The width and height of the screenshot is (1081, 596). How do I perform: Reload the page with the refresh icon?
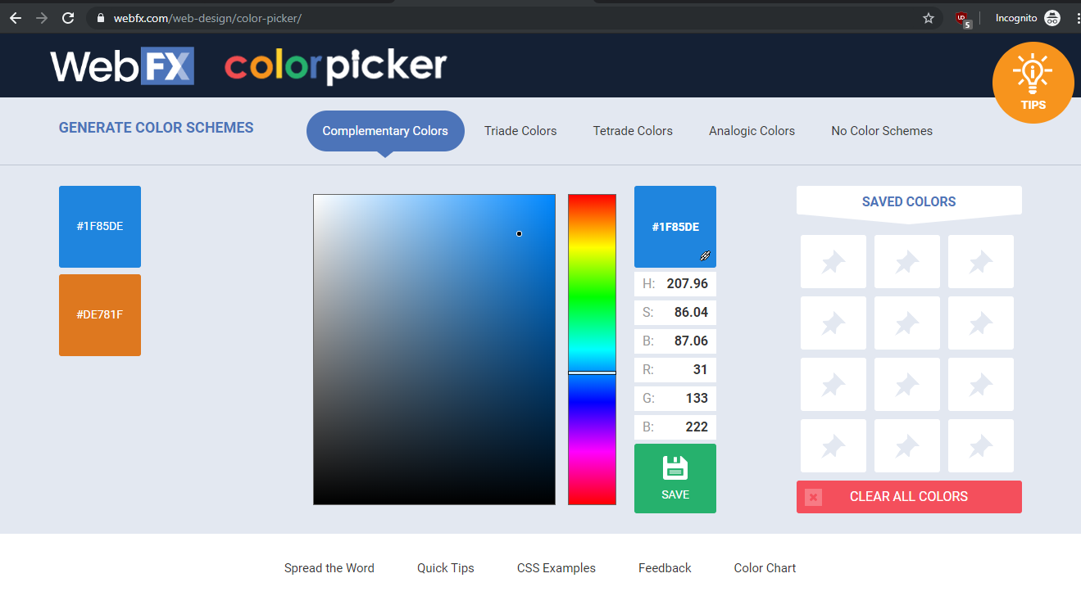point(68,17)
